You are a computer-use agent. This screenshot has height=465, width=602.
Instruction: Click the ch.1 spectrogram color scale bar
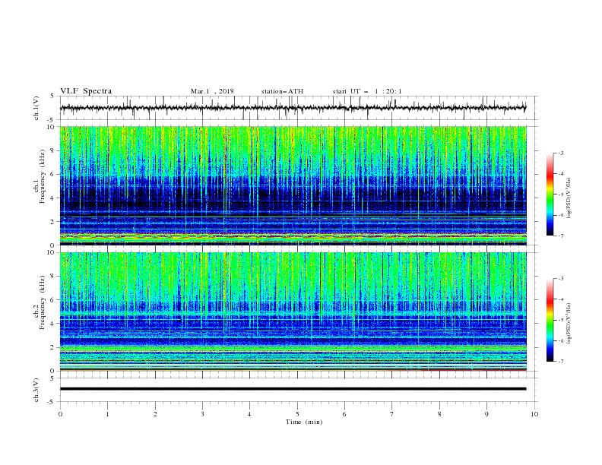[550, 195]
